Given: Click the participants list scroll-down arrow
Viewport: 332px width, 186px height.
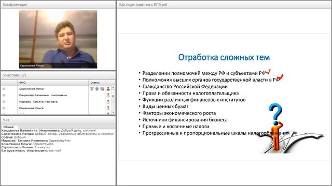Looking at the screenshot, I should (113, 113).
